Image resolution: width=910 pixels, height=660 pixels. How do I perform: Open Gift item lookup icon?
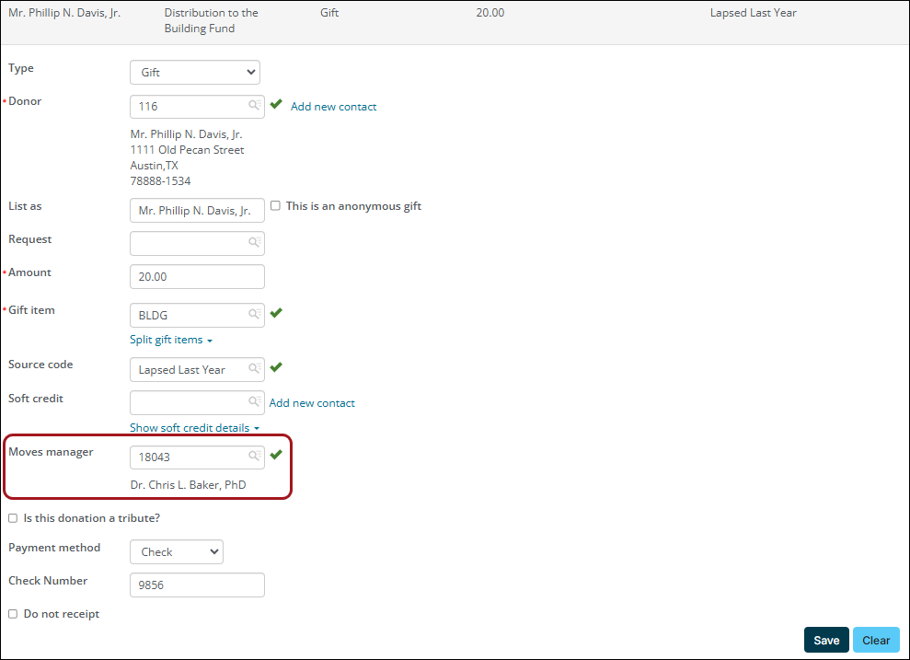tap(254, 314)
